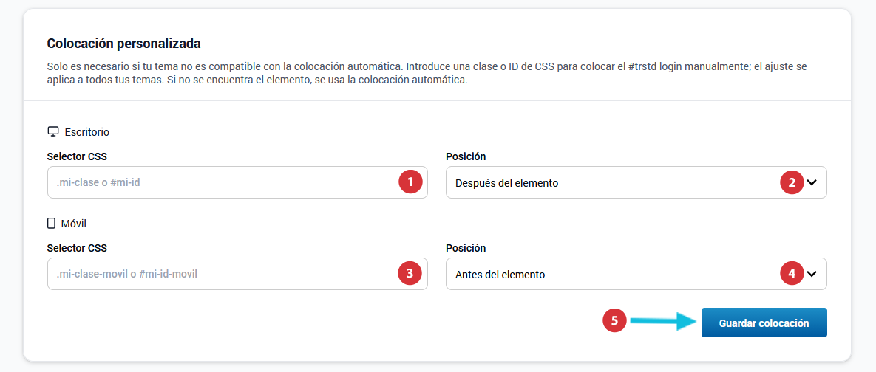Click the Colocación personalizada heading
Viewport: 876px width, 372px height.
[x=124, y=43]
